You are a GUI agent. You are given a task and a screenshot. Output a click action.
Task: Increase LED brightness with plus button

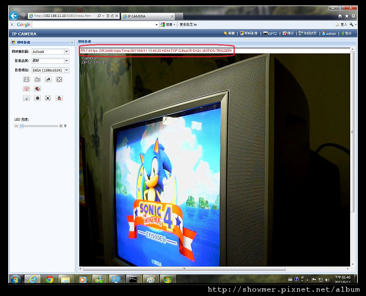coord(61,126)
